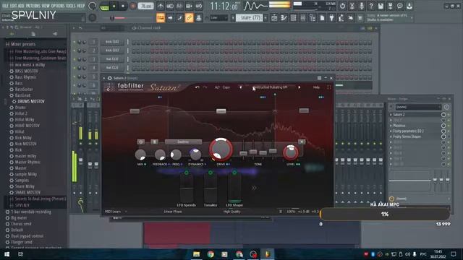Pause playback in the transport bar
Image resolution: width=463 pixels, height=260 pixels.
(114, 6)
